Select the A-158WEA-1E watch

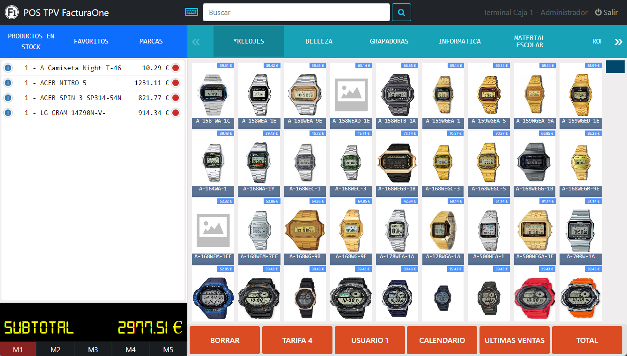[259, 96]
